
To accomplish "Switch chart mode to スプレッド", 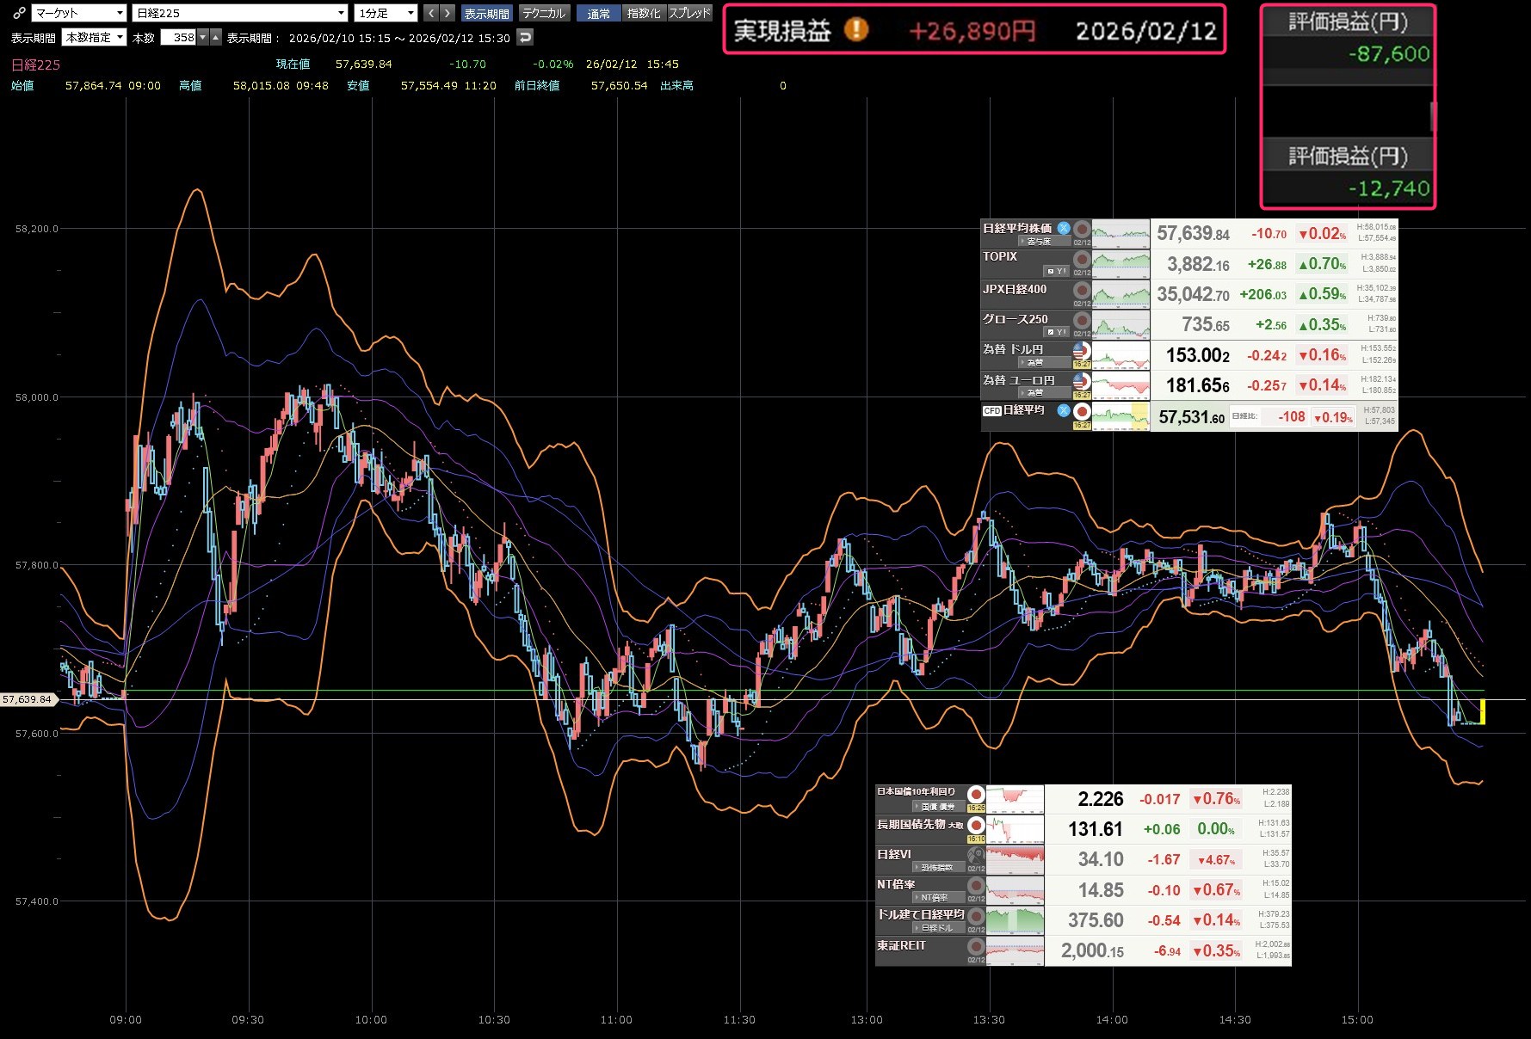I will click(x=690, y=13).
